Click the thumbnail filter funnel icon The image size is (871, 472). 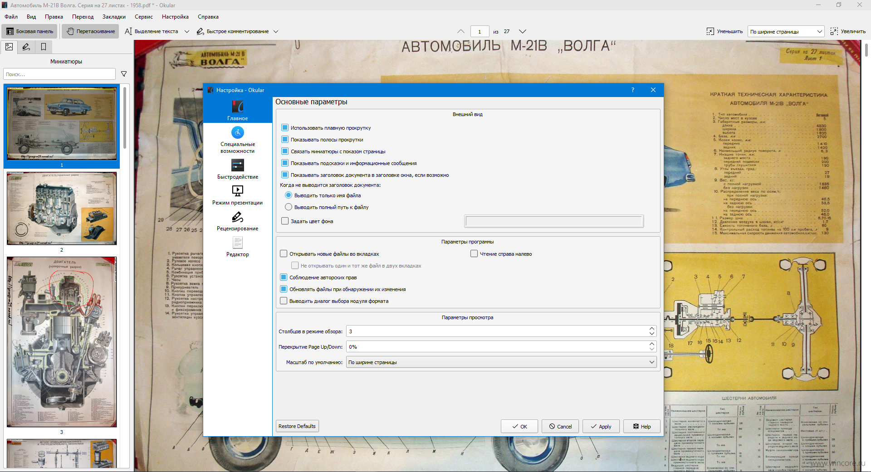coord(124,74)
